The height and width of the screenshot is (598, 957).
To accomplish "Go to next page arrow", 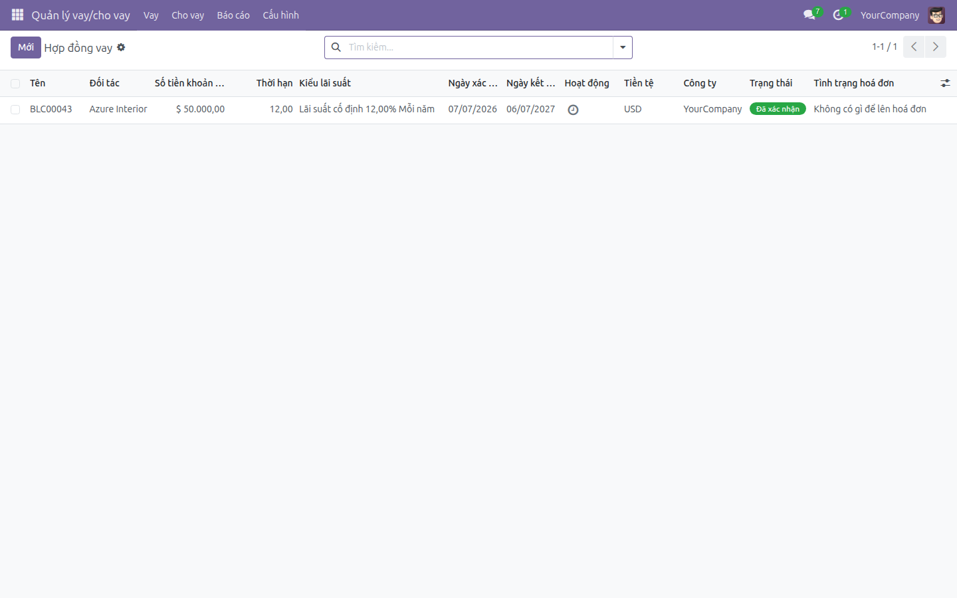I will point(935,47).
